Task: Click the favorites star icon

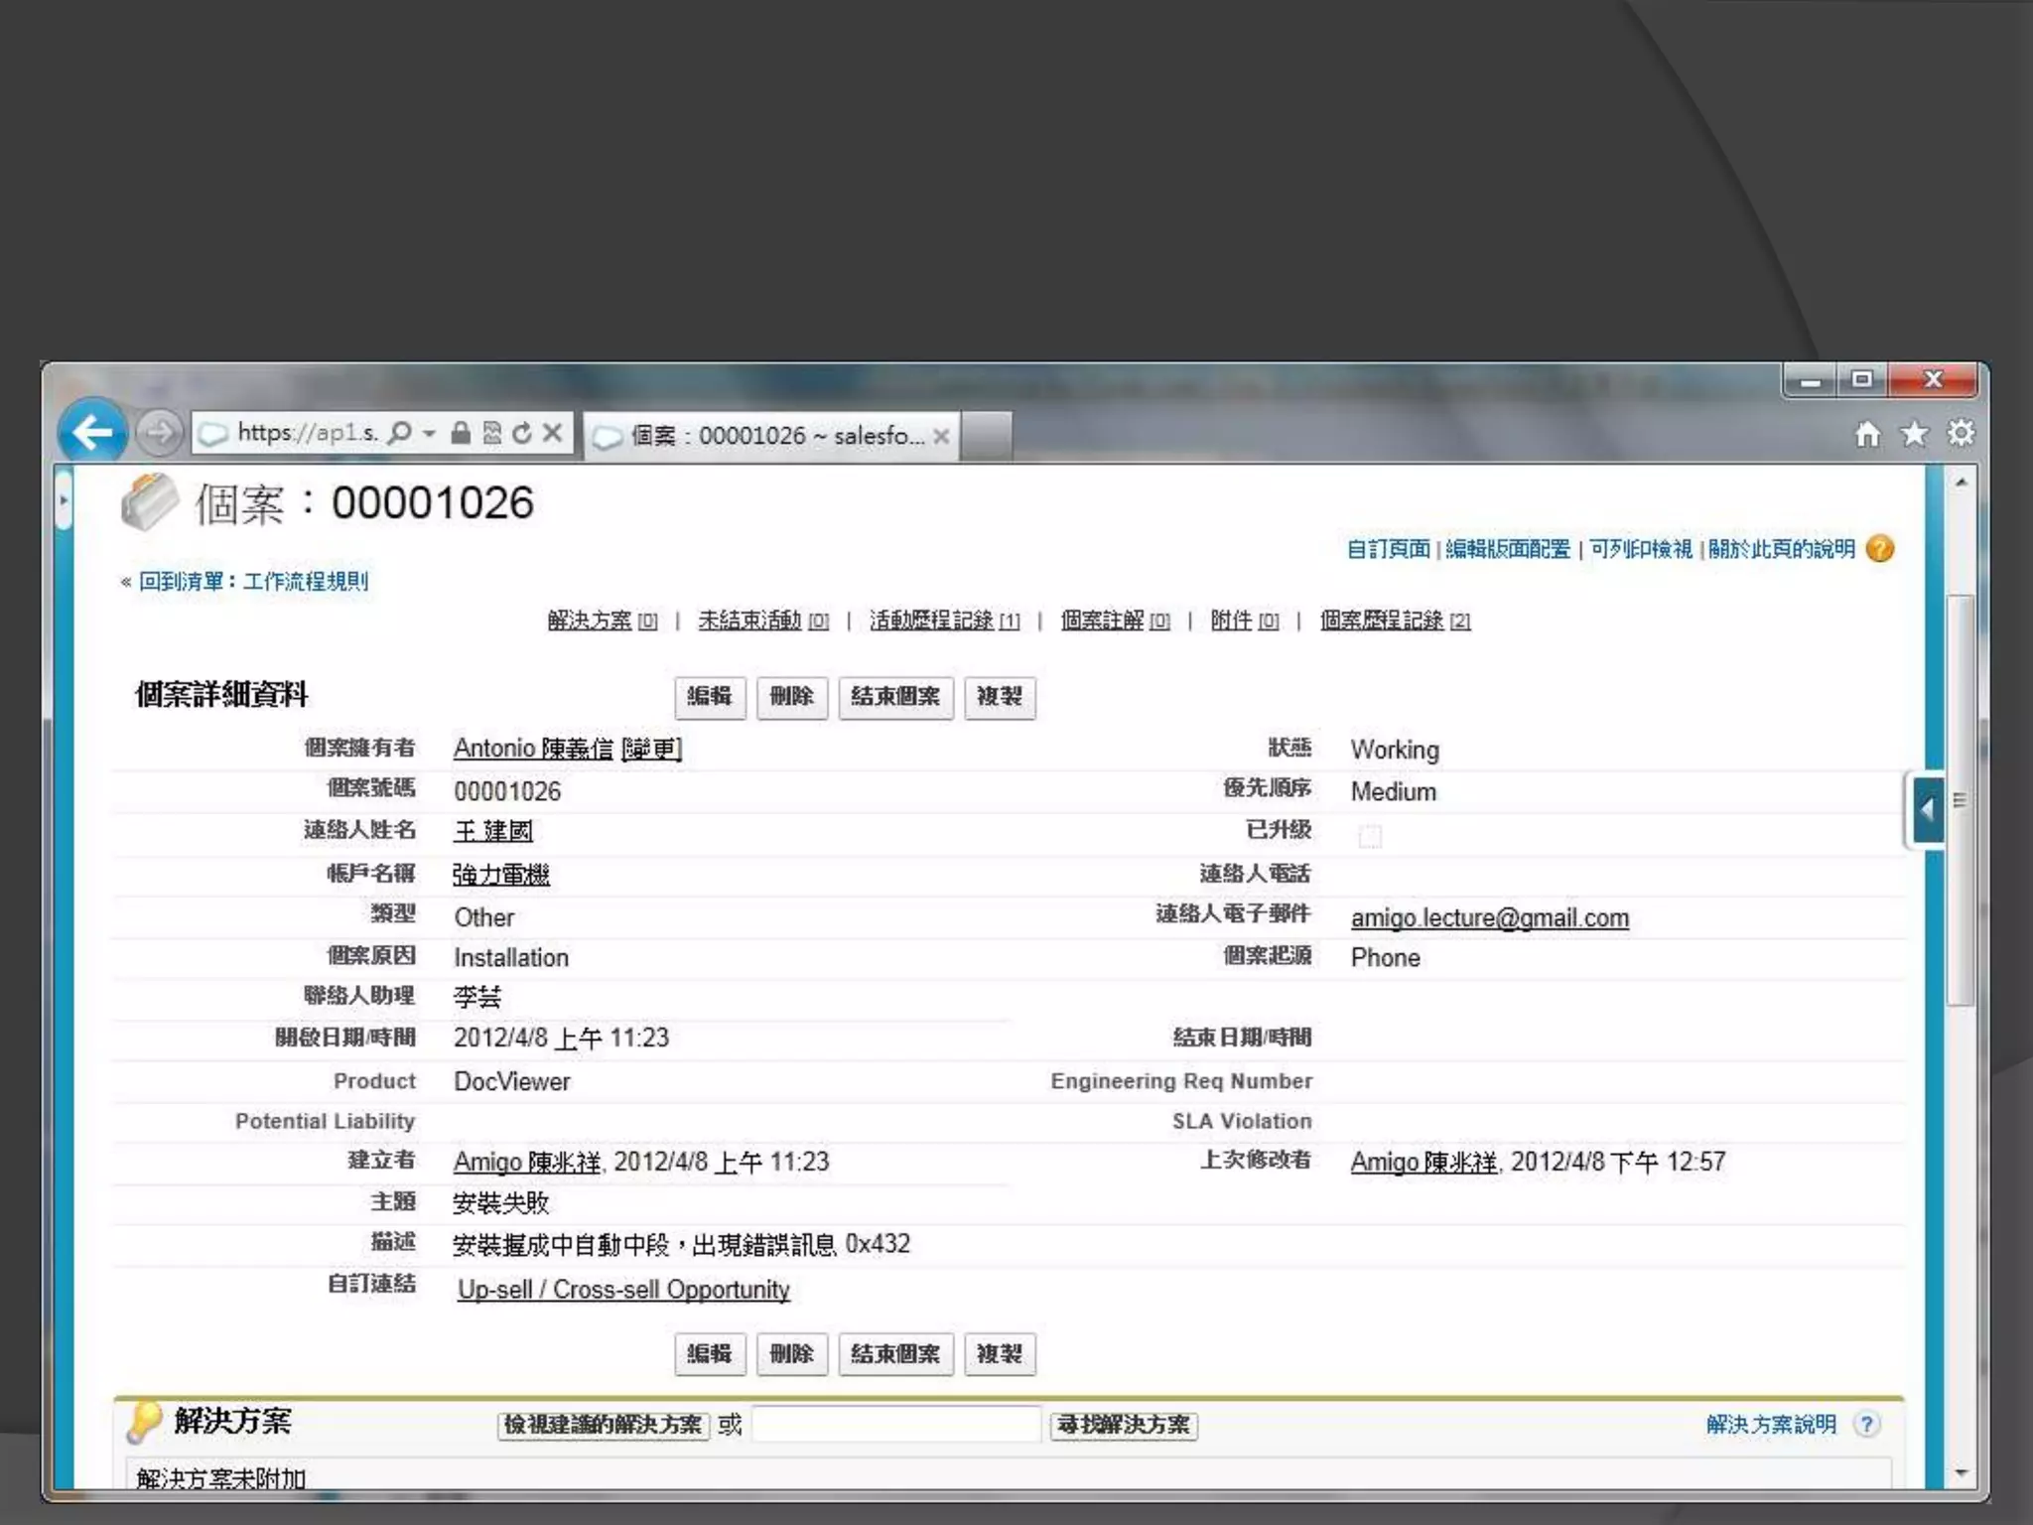Action: pos(1914,434)
